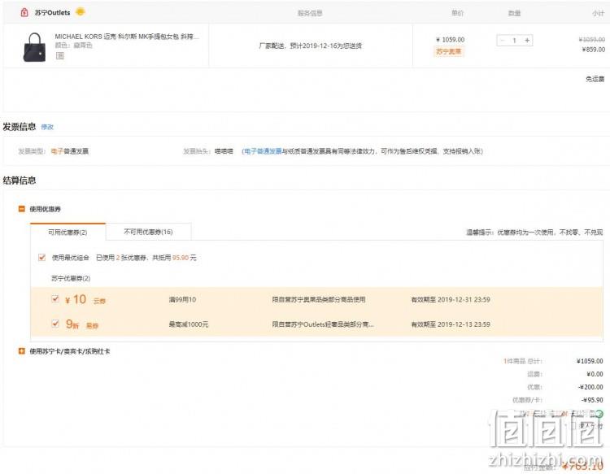Image resolution: width=610 pixels, height=474 pixels.
Task: Click the ¥1059.00 total goods amount
Action: [590, 361]
